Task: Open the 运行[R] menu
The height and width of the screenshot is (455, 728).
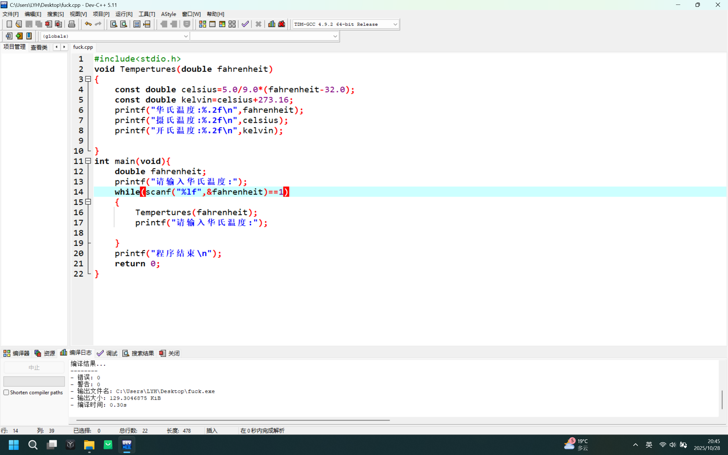Action: coord(124,14)
